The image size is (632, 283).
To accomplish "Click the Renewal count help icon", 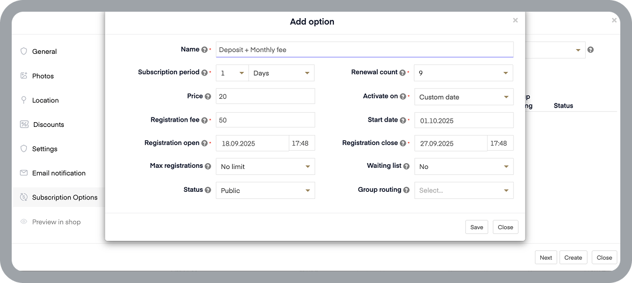I will click(402, 73).
